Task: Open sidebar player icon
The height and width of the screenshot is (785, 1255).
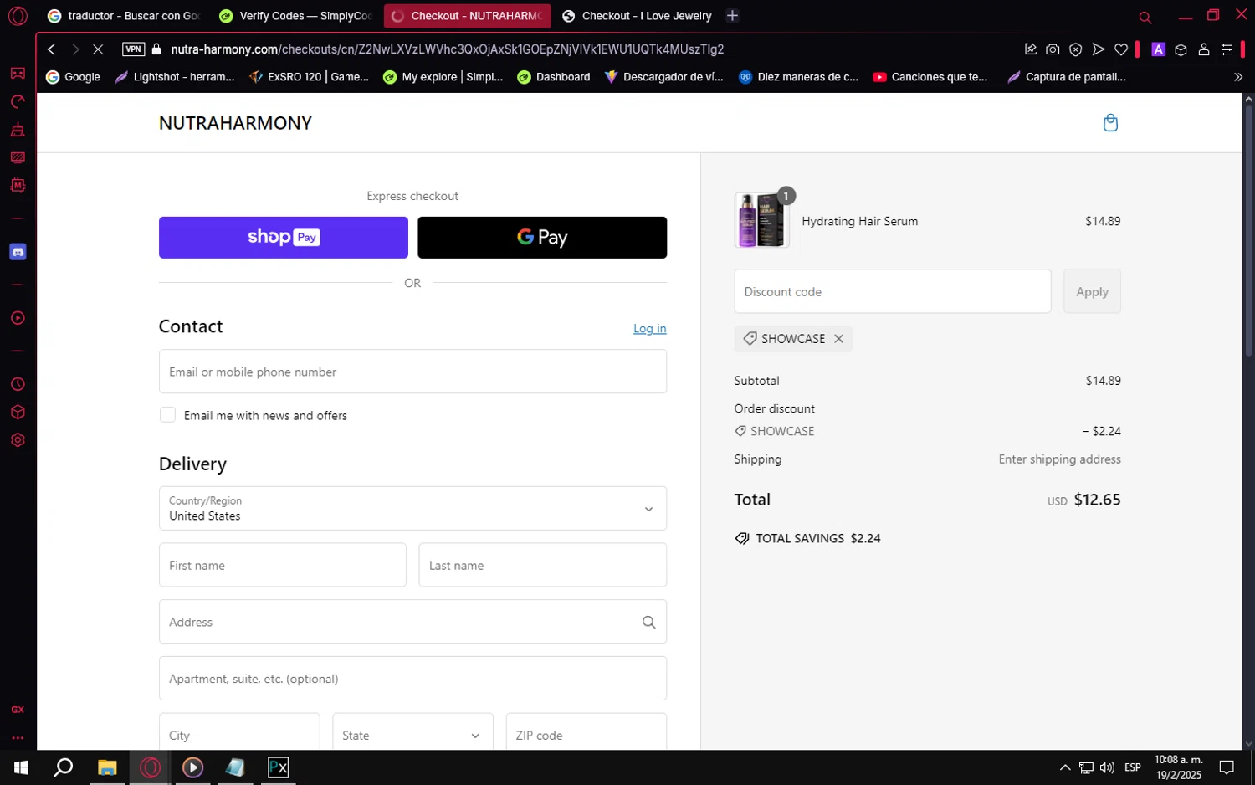Action: point(18,318)
